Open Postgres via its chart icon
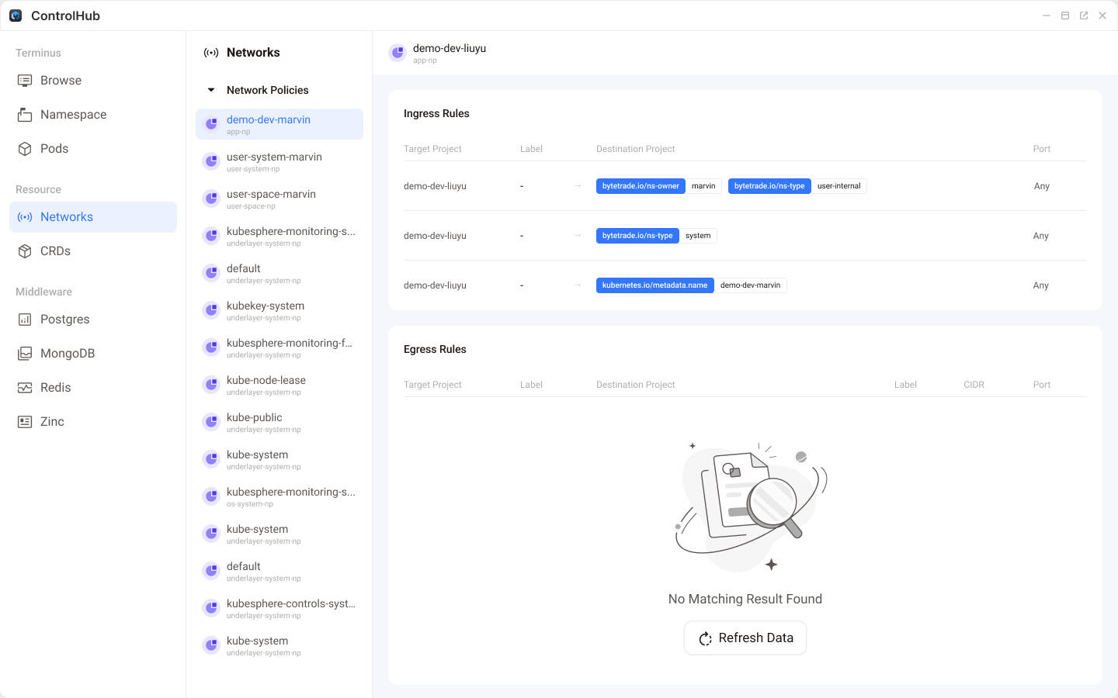 point(25,320)
